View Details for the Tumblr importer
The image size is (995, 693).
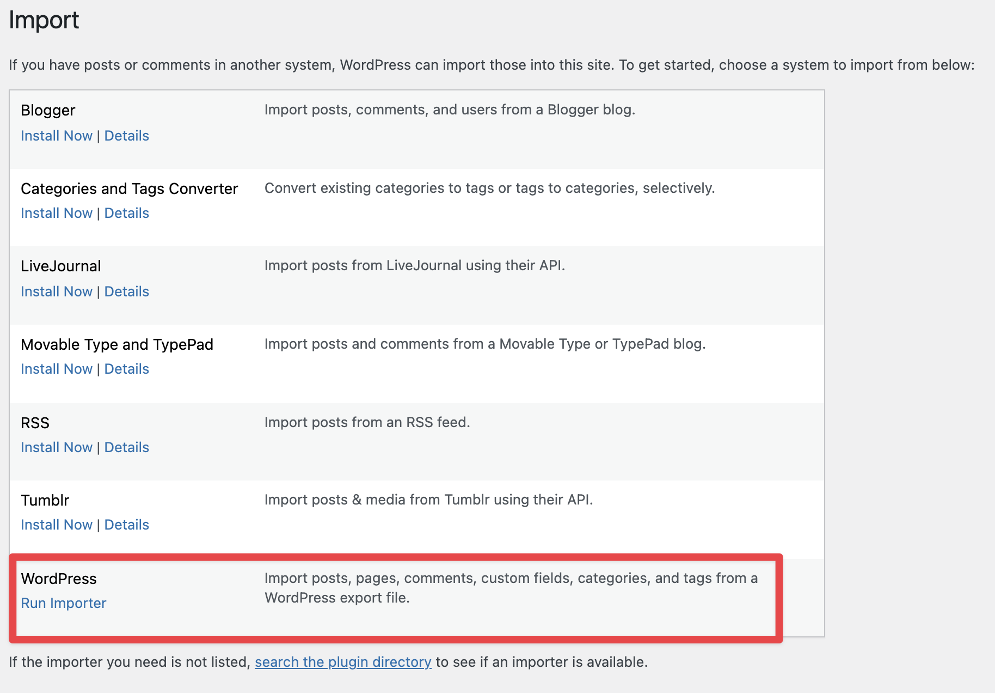(126, 525)
